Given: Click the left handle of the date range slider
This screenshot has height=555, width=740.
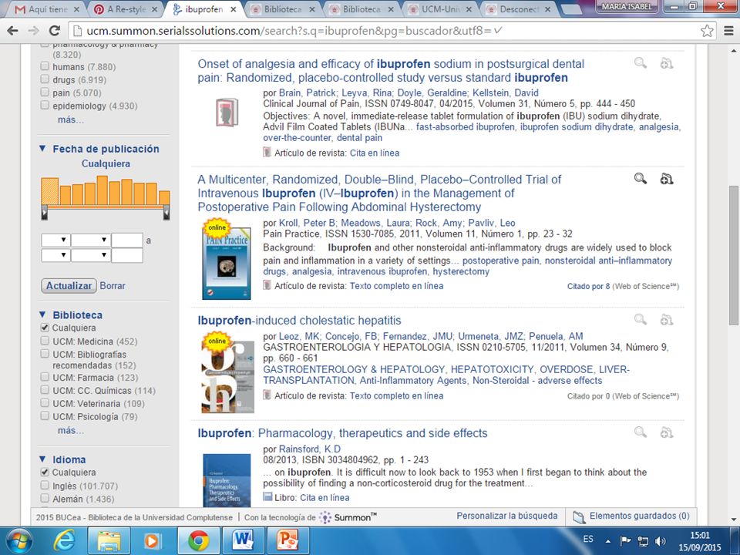Looking at the screenshot, I should click(45, 213).
